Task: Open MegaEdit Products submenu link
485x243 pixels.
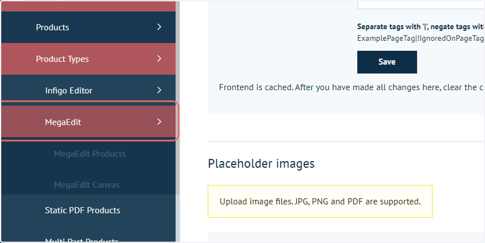Action: click(x=90, y=154)
